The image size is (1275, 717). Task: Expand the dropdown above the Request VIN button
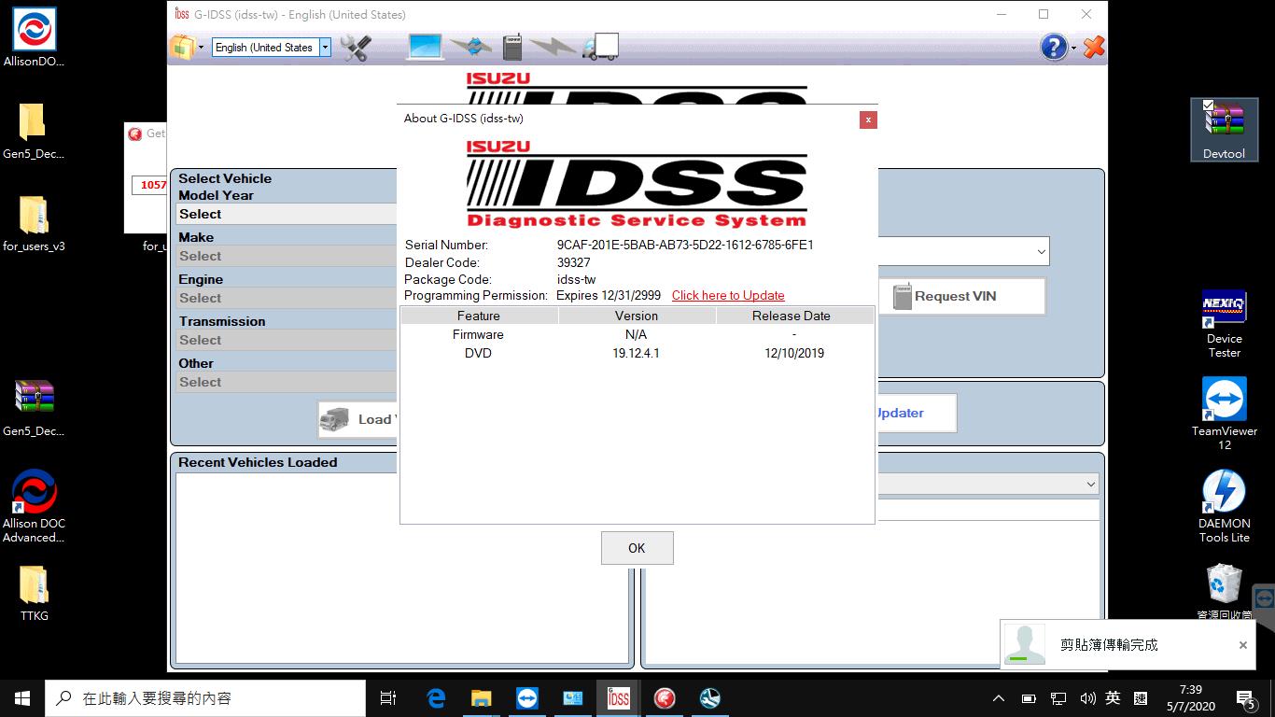[1041, 251]
